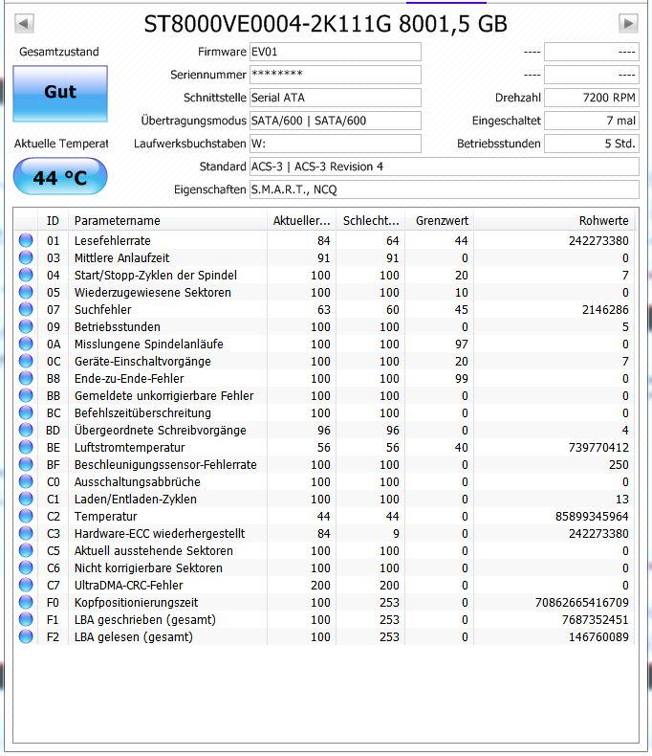
Task: Go to next disk with right arrow
Action: (628, 23)
